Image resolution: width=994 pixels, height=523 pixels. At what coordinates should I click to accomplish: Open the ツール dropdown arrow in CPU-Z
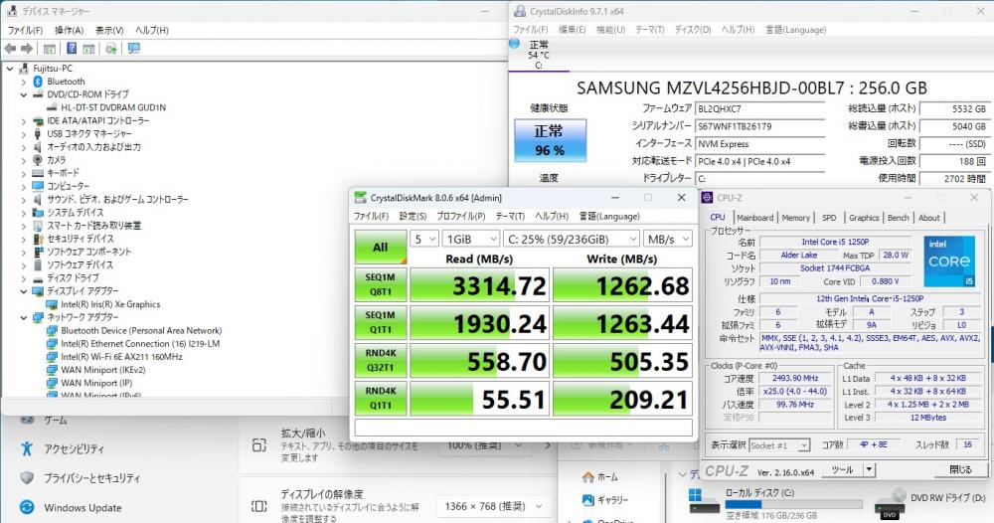[x=869, y=469]
